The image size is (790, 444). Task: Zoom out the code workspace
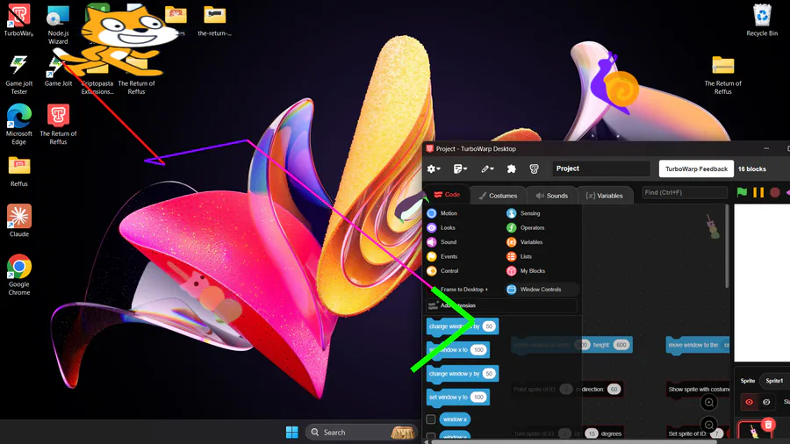tap(709, 425)
